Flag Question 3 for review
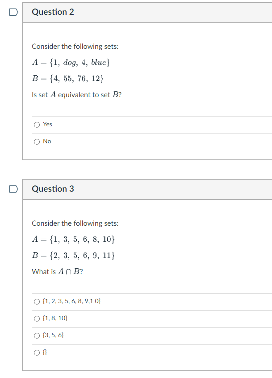This screenshot has width=272, height=378. pos(13,189)
